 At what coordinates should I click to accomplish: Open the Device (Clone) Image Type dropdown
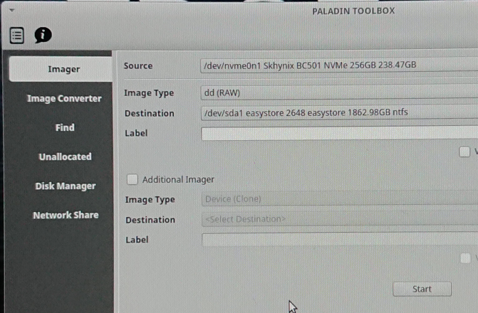[x=340, y=198]
